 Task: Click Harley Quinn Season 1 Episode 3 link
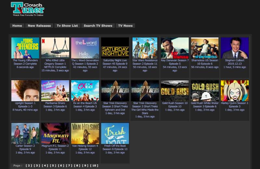click(x=235, y=105)
